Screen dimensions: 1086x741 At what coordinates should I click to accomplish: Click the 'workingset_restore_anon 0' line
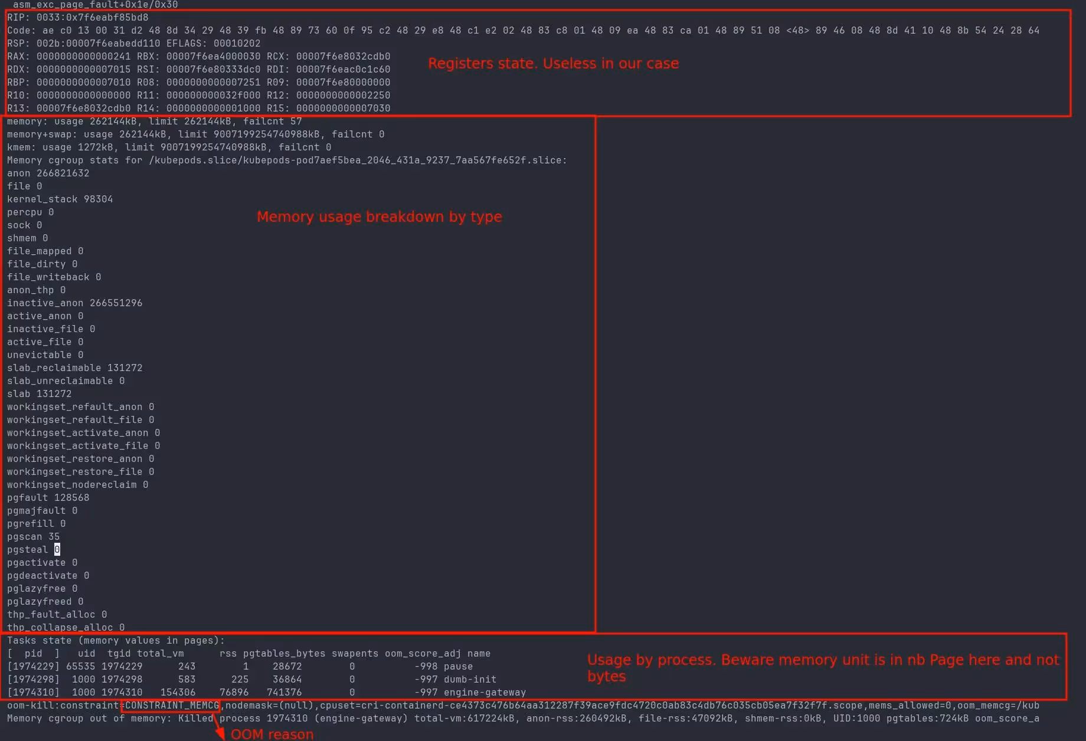click(x=81, y=459)
